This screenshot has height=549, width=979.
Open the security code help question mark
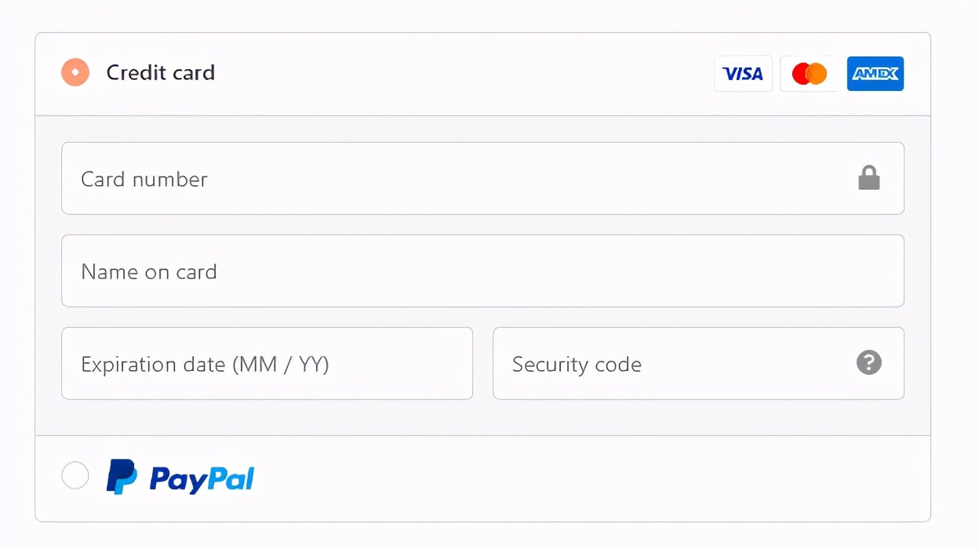point(868,363)
